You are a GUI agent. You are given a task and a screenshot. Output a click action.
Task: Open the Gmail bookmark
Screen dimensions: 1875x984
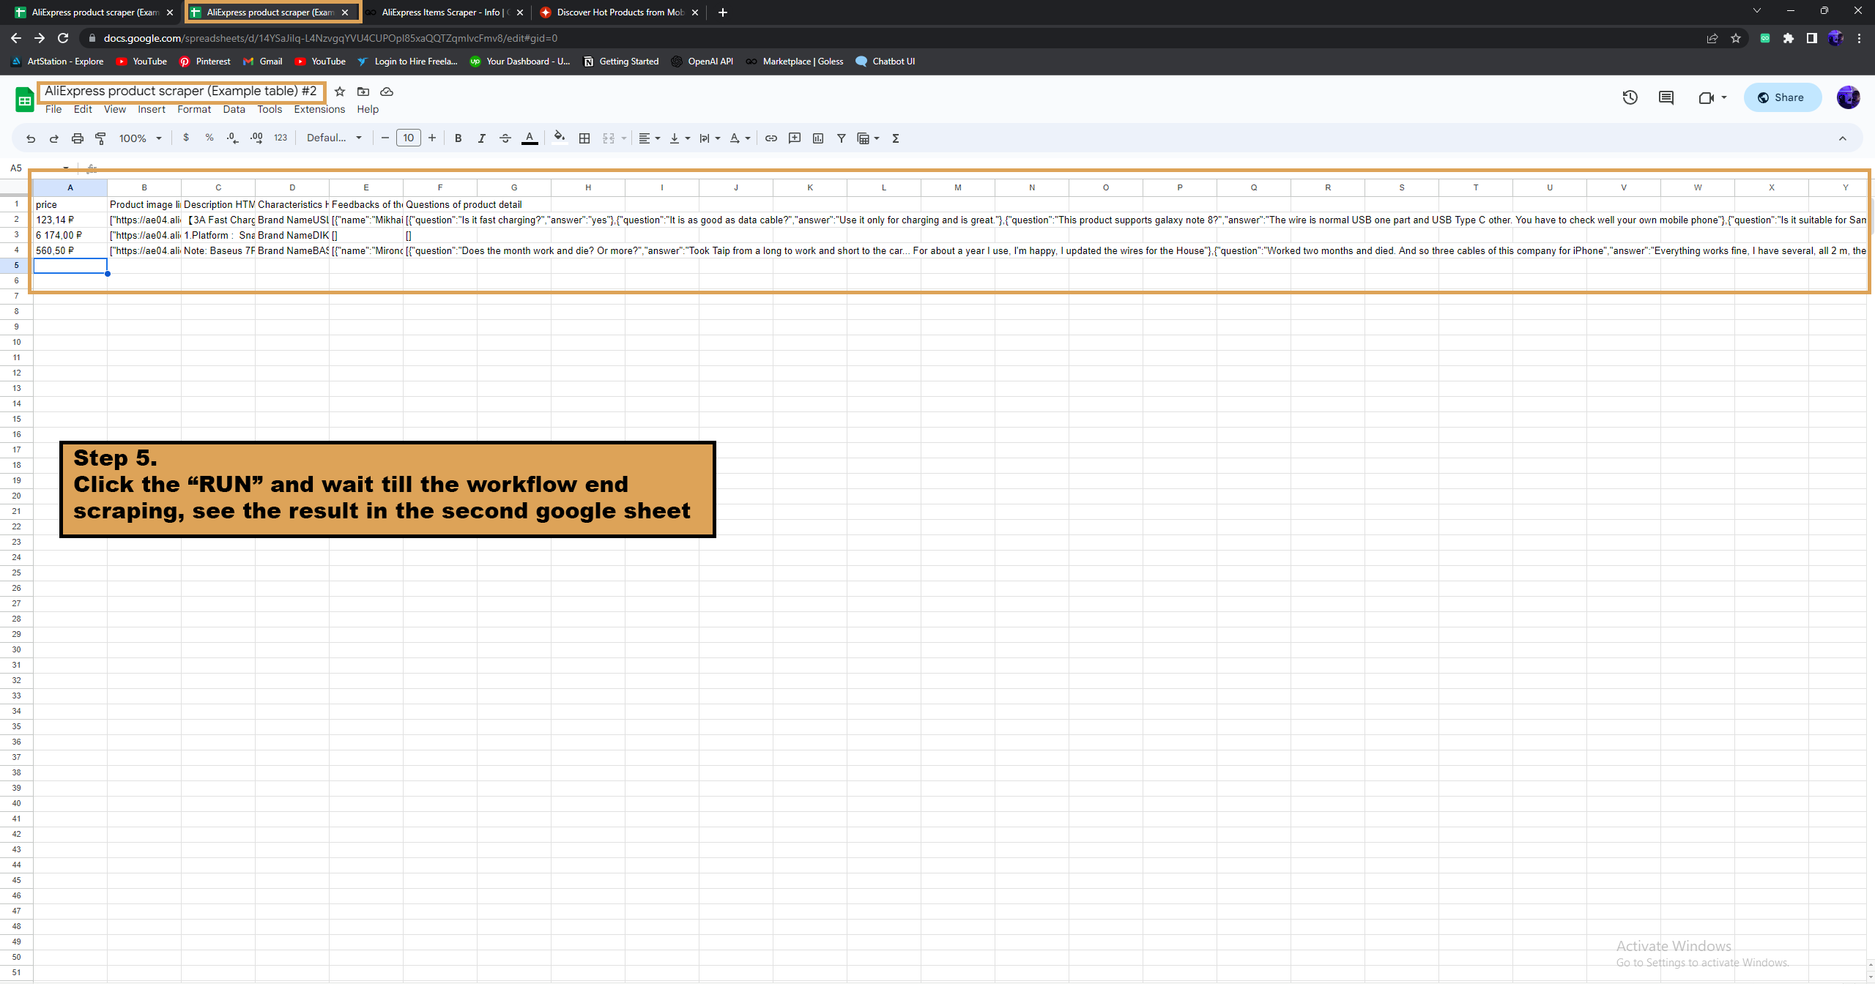click(263, 61)
